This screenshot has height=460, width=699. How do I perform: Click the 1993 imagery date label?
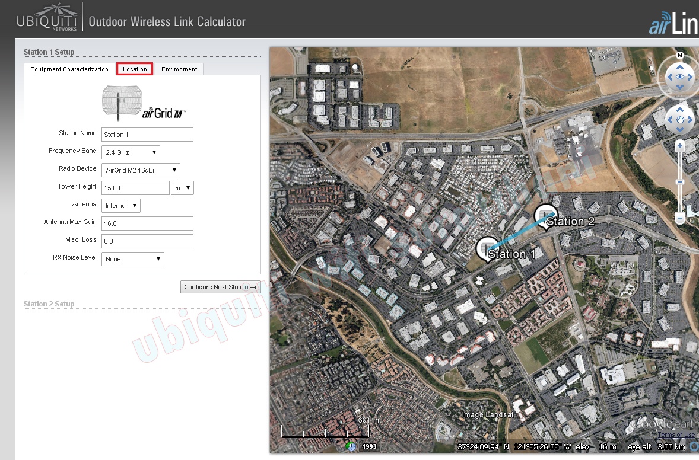pos(369,446)
